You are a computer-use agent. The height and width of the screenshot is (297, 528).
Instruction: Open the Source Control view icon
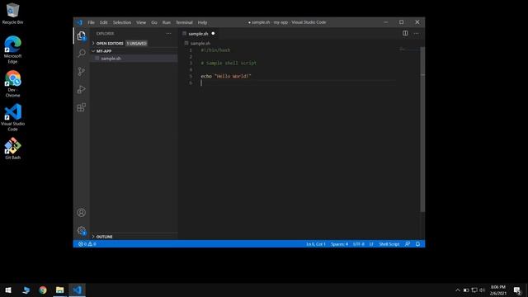pyautogui.click(x=82, y=72)
